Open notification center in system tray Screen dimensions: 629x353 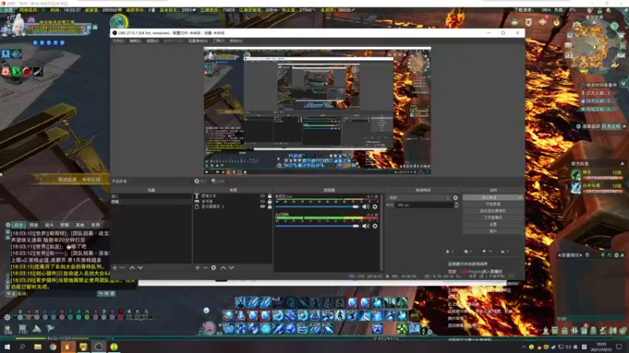619,347
